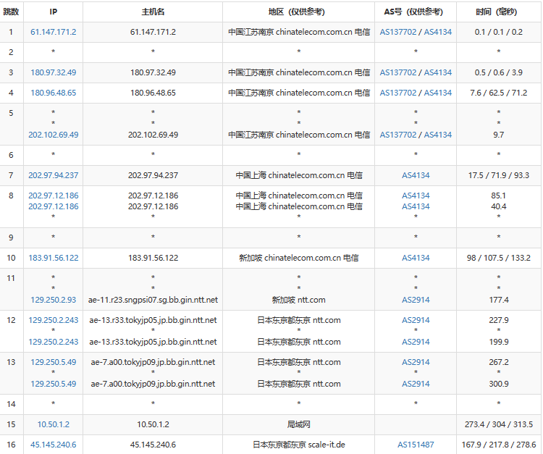Click AS137702 link in hop 3 row
This screenshot has width=543, height=454.
pyautogui.click(x=398, y=72)
